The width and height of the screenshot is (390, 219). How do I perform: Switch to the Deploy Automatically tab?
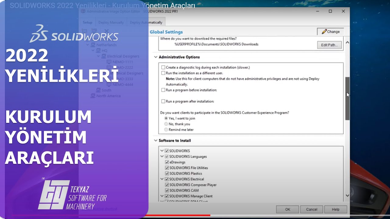146,22
